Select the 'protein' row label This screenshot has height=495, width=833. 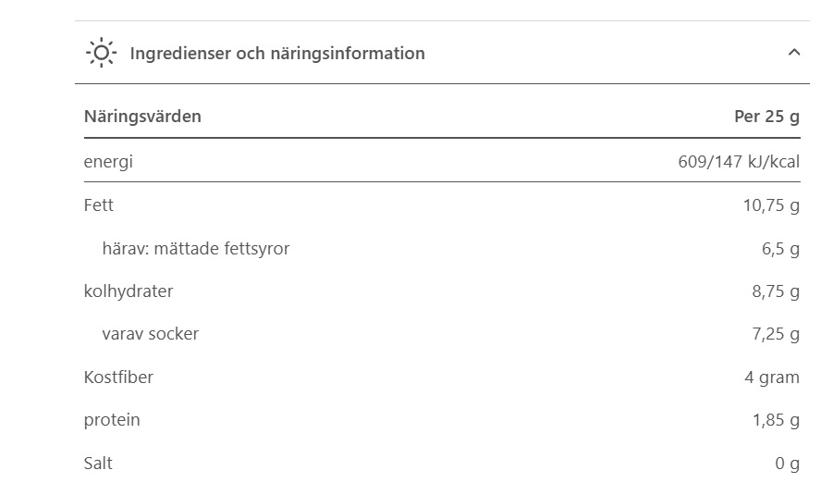[x=112, y=420]
